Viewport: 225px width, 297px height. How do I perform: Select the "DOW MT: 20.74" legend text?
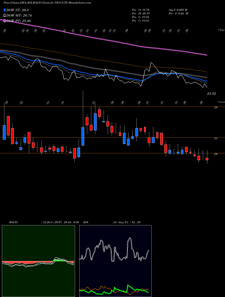tap(19, 16)
